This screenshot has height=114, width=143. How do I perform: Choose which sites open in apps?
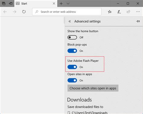click(93, 88)
